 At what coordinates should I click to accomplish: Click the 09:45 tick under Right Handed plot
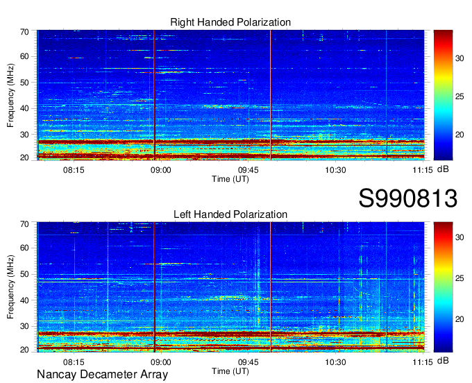(x=248, y=170)
